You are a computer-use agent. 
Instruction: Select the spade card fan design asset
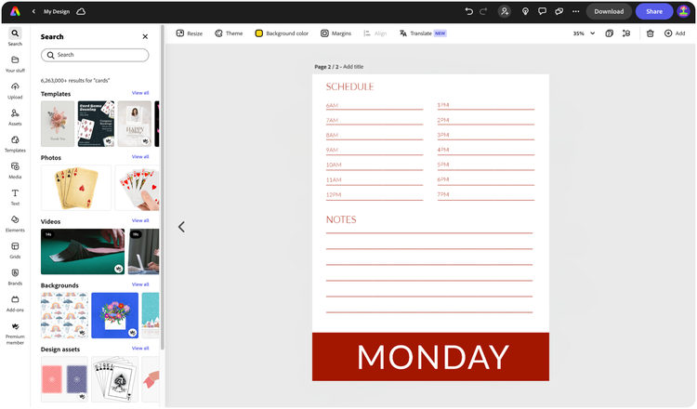coord(114,379)
